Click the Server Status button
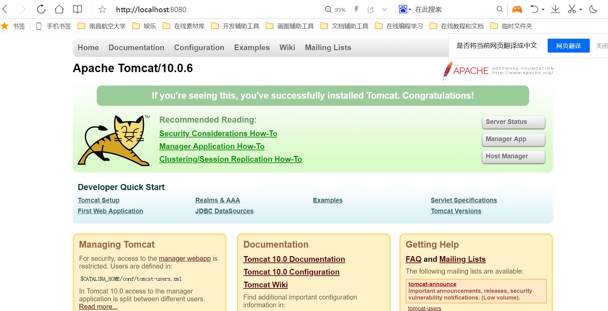This screenshot has width=608, height=311. point(514,122)
